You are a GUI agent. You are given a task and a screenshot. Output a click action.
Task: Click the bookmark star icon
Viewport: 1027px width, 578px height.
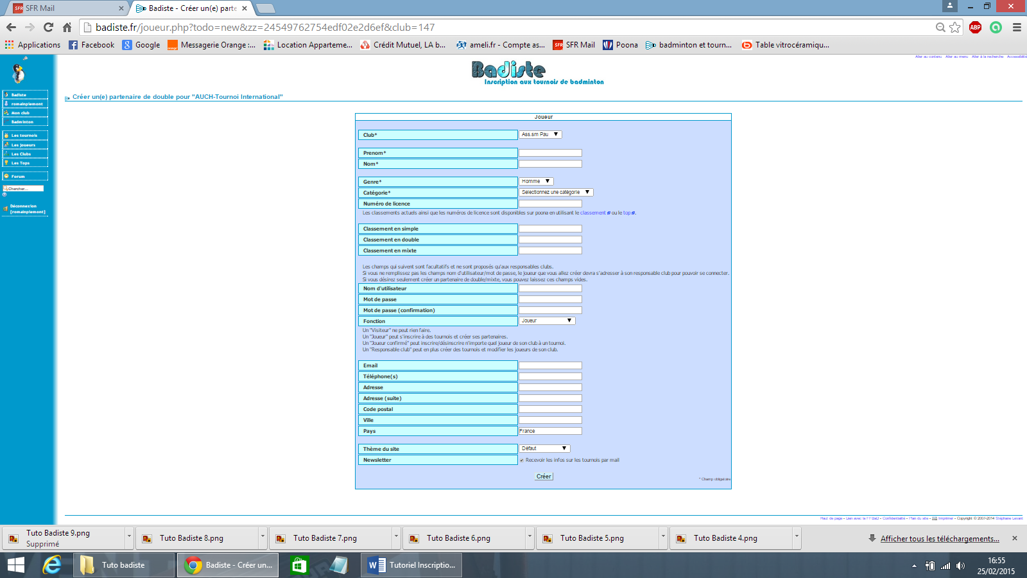955,27
